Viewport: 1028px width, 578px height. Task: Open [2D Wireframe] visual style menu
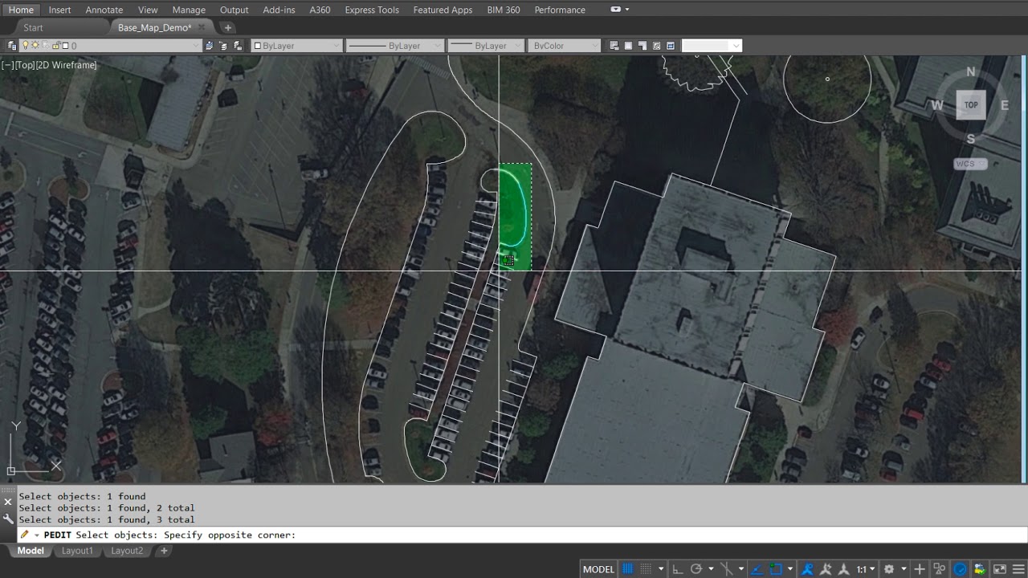pos(67,65)
